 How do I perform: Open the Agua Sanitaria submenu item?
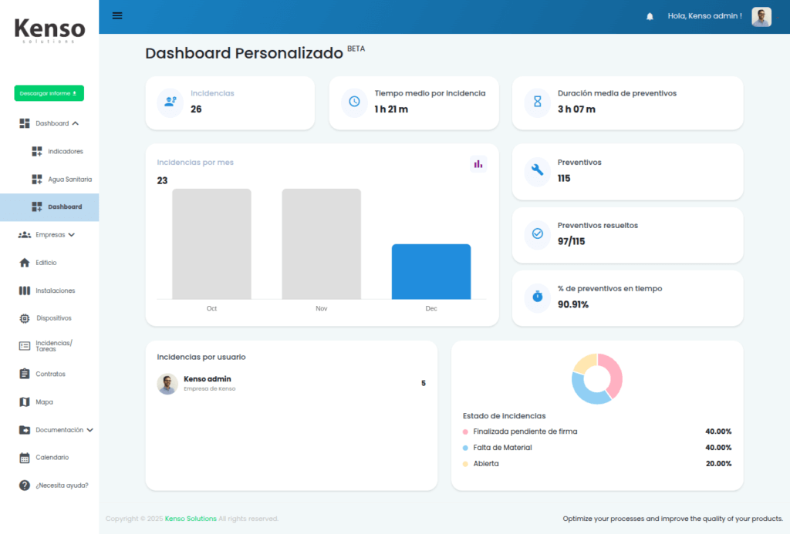[x=70, y=180]
